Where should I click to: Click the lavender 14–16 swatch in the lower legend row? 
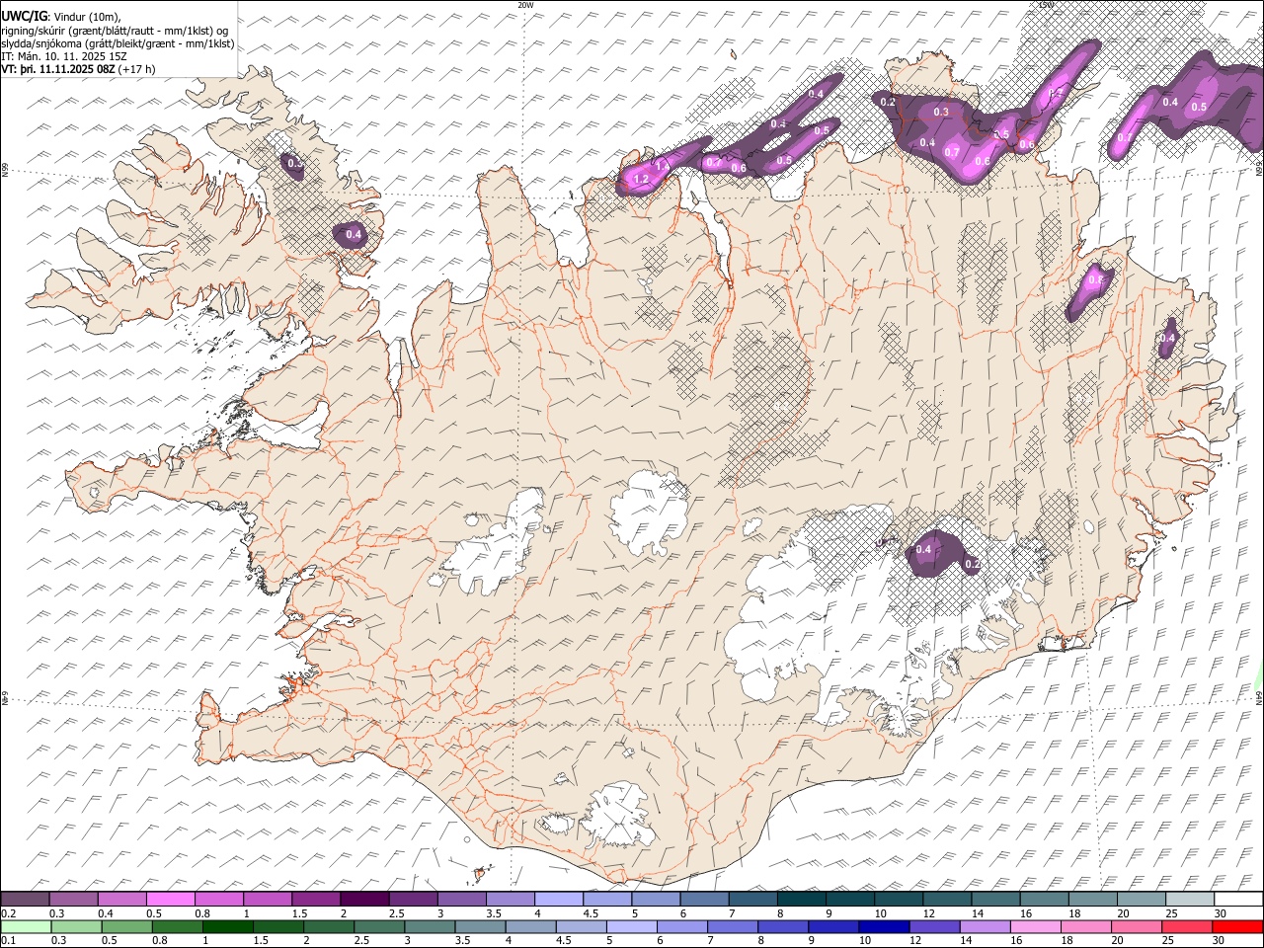click(985, 926)
